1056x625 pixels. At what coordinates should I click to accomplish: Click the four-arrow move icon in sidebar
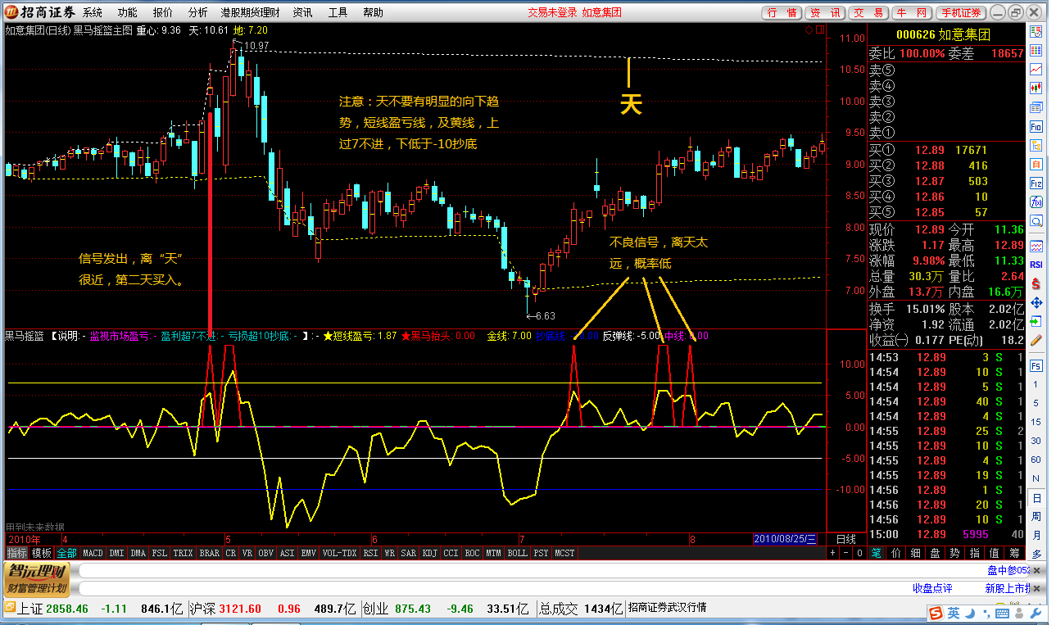(x=1036, y=302)
